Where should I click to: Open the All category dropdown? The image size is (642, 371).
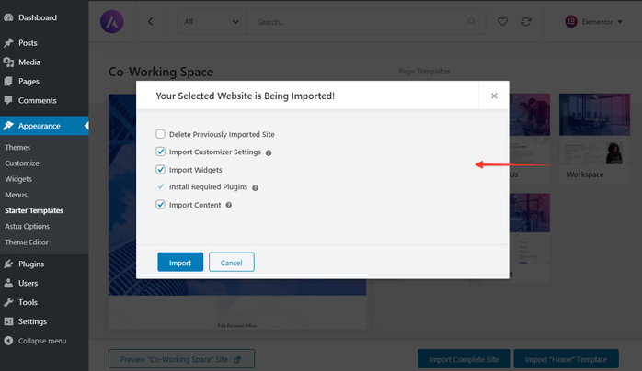pos(212,22)
